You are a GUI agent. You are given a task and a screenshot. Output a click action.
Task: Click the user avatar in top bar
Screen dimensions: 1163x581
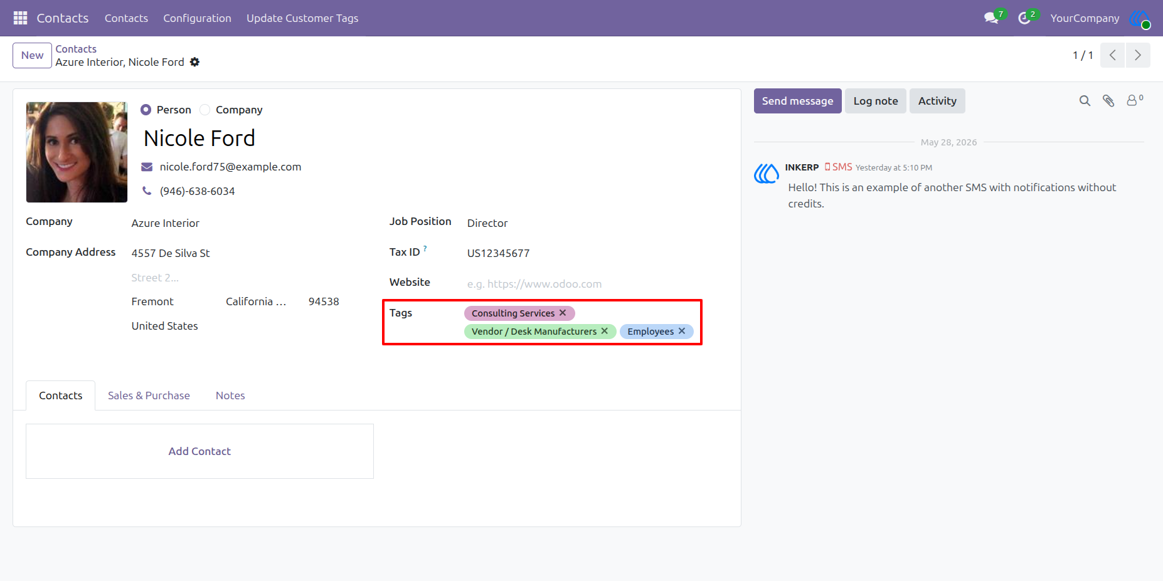[1140, 18]
